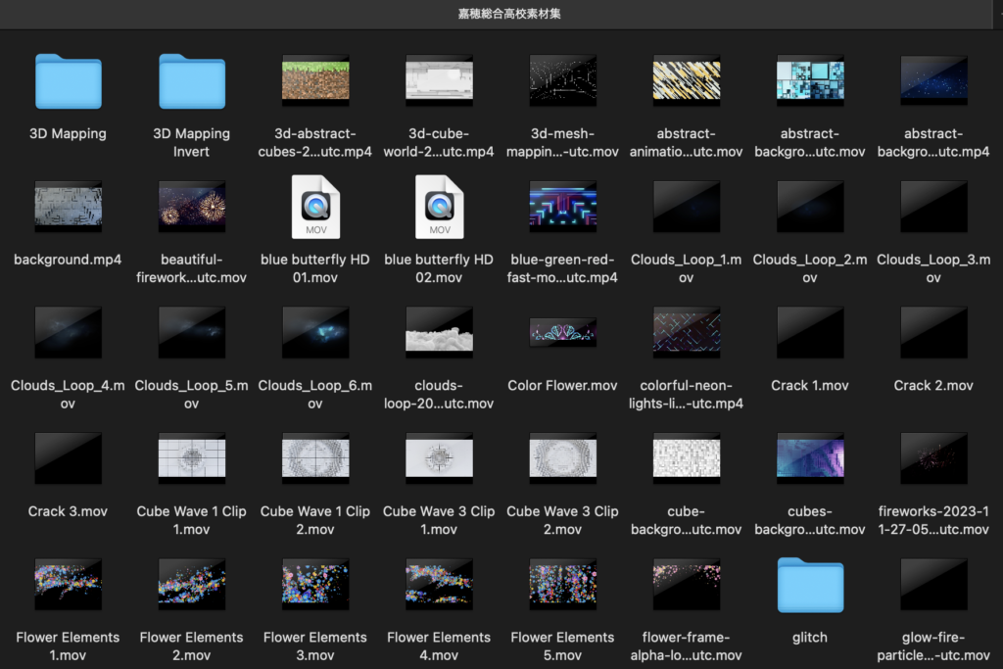The width and height of the screenshot is (1003, 669).
Task: Click the Flower Elements 1.mov thumbnail
Action: click(x=68, y=583)
